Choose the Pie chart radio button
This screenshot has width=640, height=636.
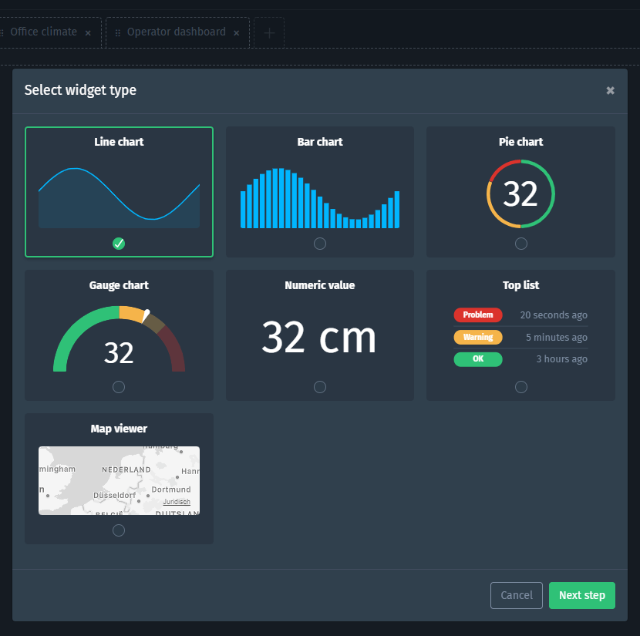520,243
